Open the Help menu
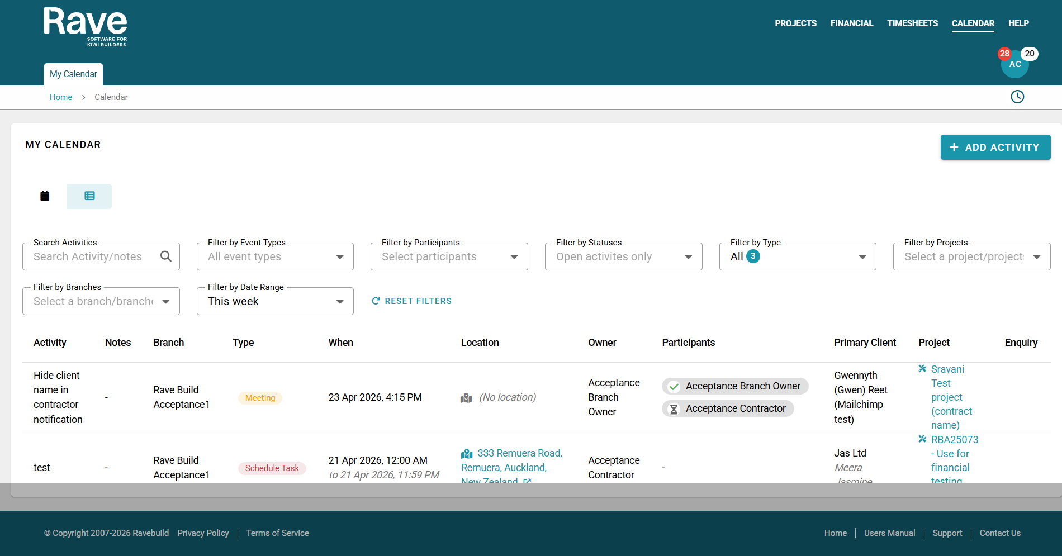This screenshot has width=1062, height=556. click(1018, 23)
